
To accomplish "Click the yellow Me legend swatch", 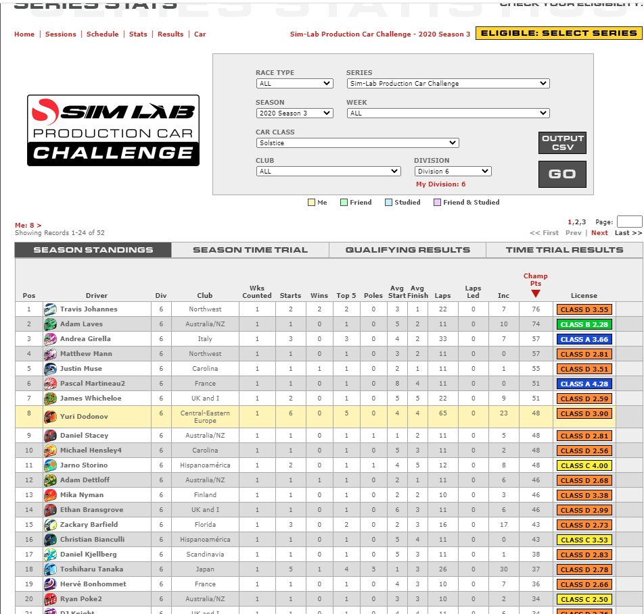I will point(311,202).
